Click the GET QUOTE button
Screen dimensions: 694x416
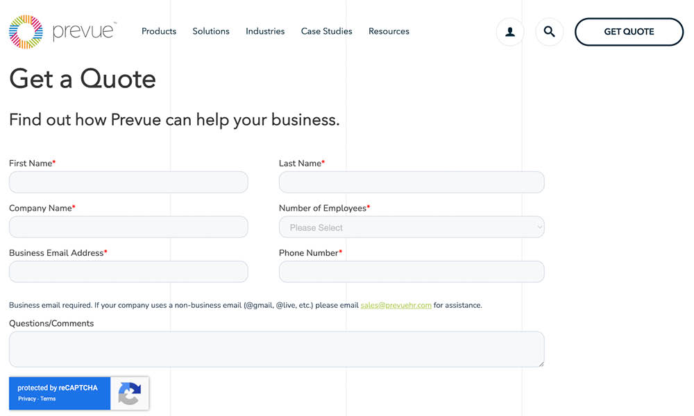point(629,31)
